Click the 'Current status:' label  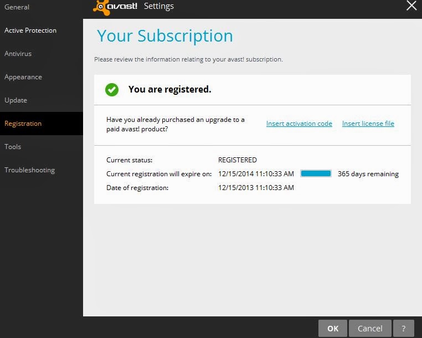pyautogui.click(x=129, y=160)
